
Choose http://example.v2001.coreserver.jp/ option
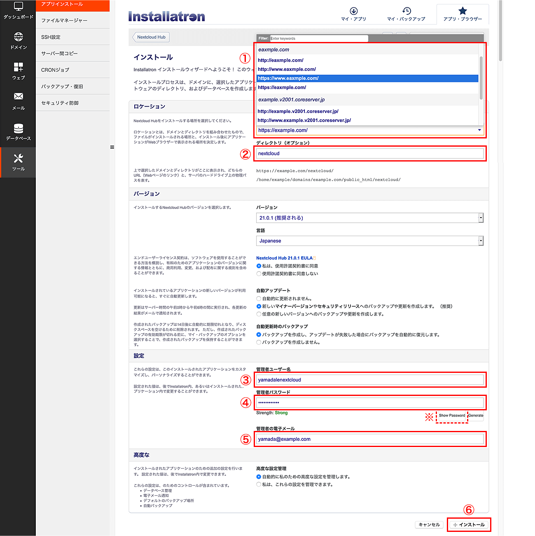[367, 111]
